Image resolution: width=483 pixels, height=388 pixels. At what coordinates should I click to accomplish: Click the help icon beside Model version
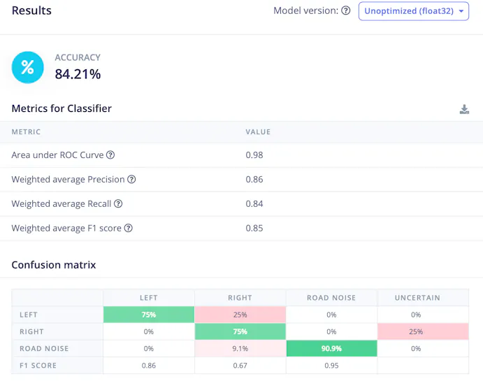tap(345, 11)
